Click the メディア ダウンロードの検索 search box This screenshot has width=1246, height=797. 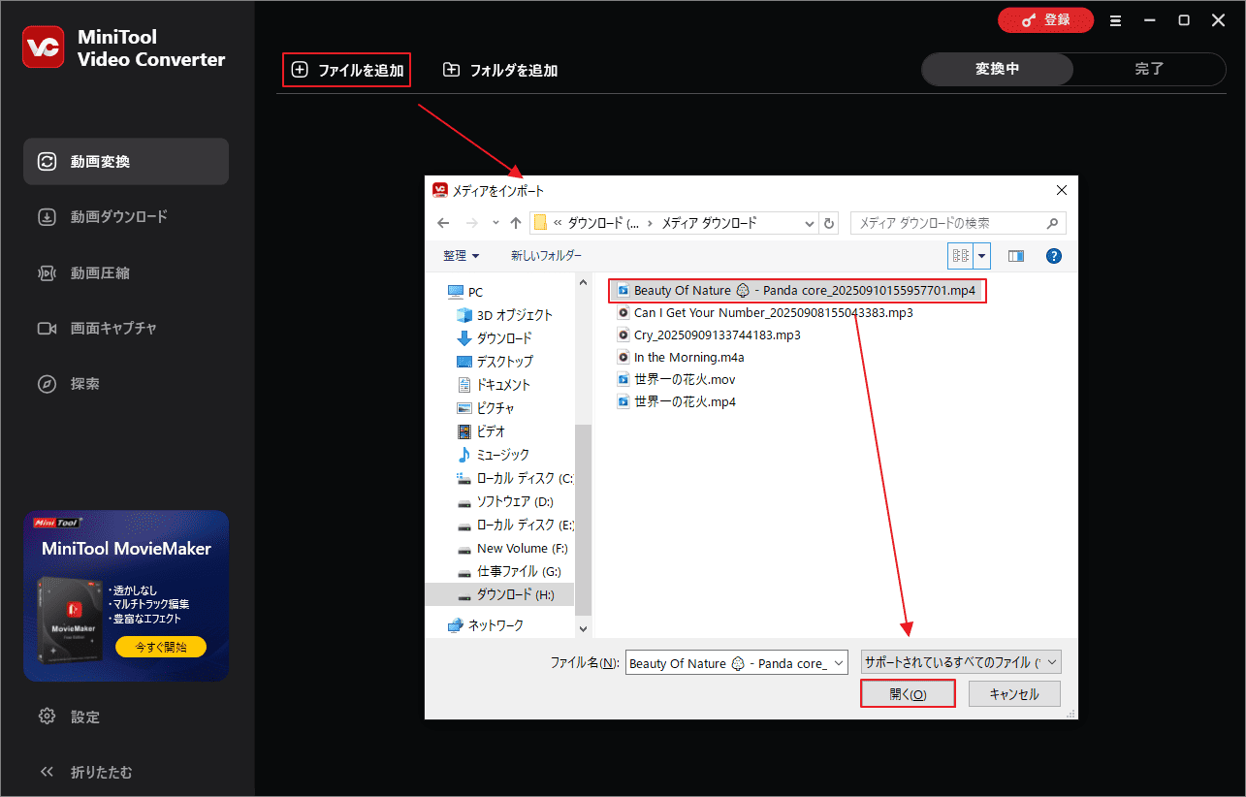point(958,223)
